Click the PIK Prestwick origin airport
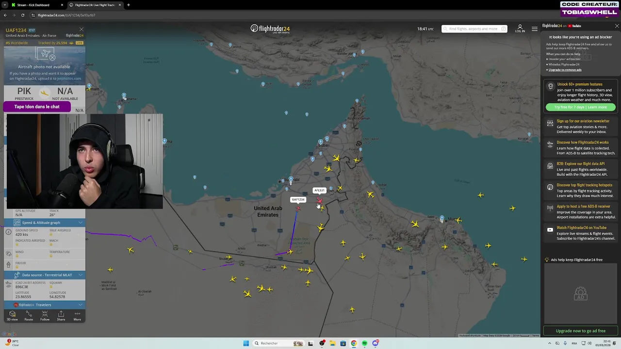 [x=24, y=93]
